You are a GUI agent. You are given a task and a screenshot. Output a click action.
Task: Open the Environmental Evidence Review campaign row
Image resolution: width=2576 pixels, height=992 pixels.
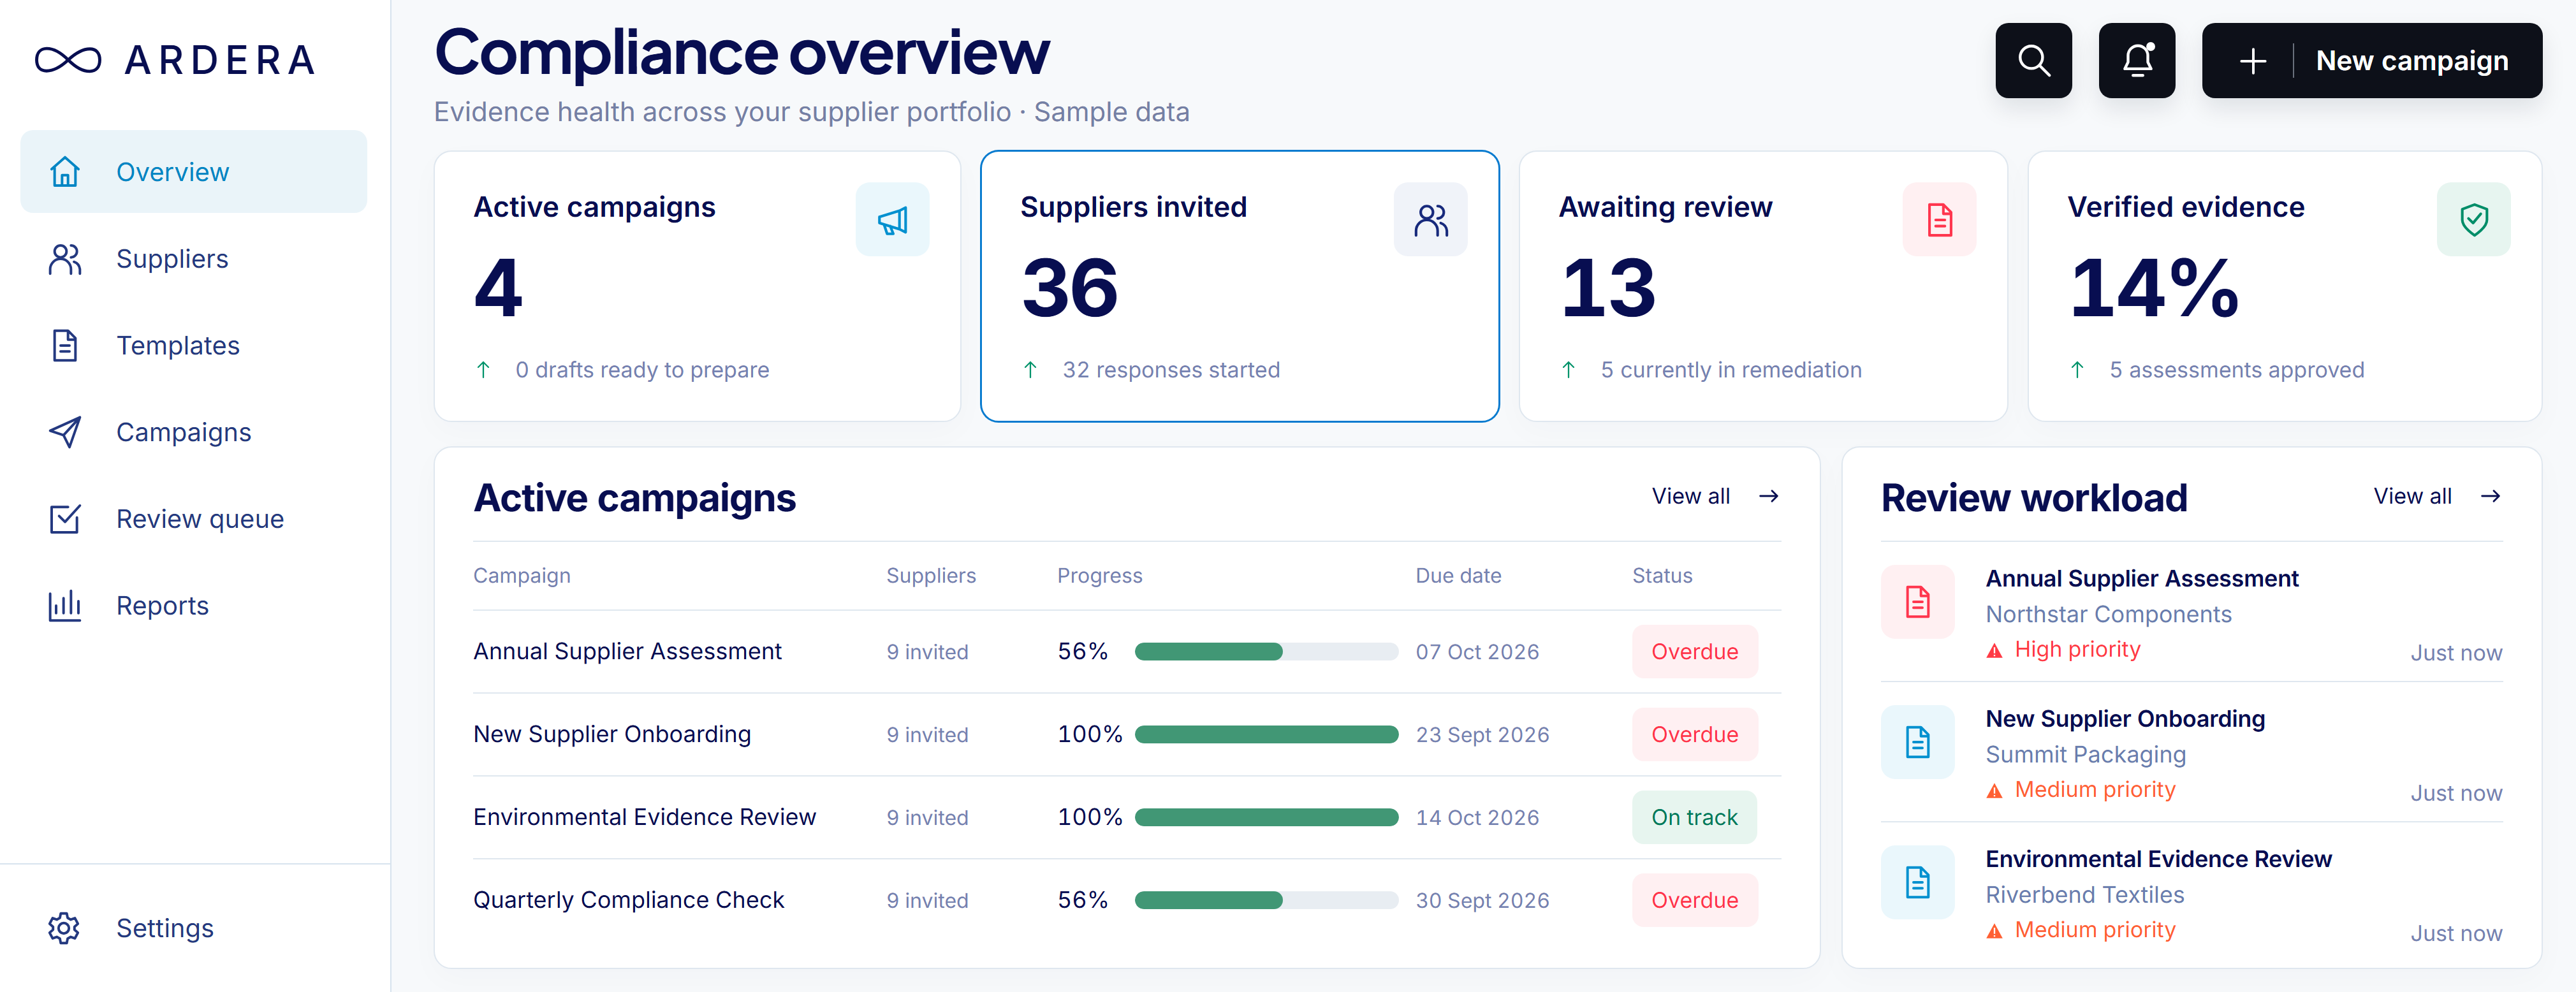1127,817
